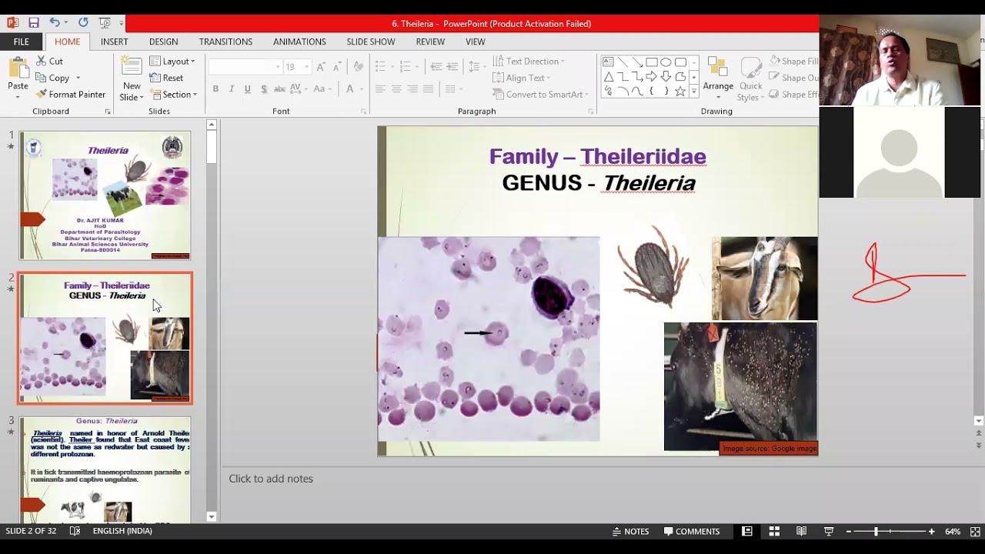The image size is (985, 554).
Task: Click Convert to SmartArt
Action: tap(539, 95)
